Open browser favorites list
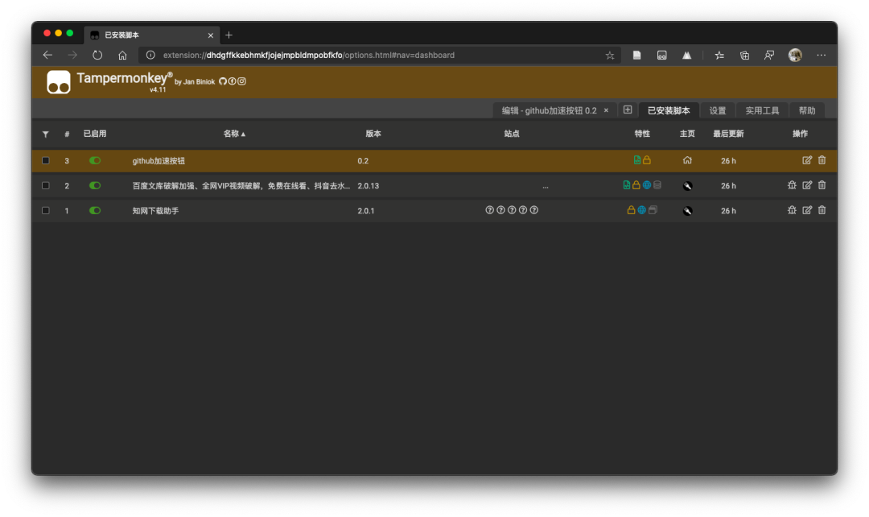Image resolution: width=869 pixels, height=517 pixels. [x=719, y=55]
